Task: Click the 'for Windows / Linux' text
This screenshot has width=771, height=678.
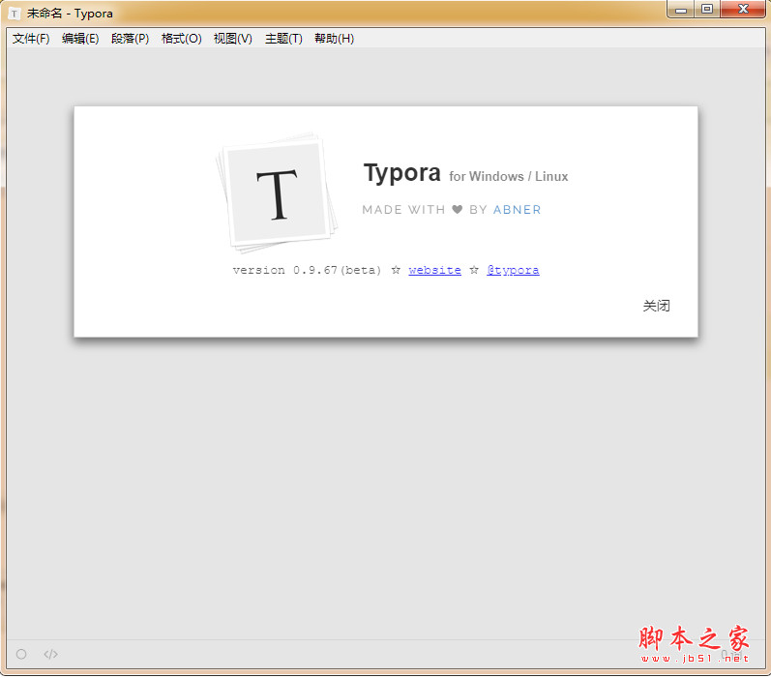Action: pos(509,176)
